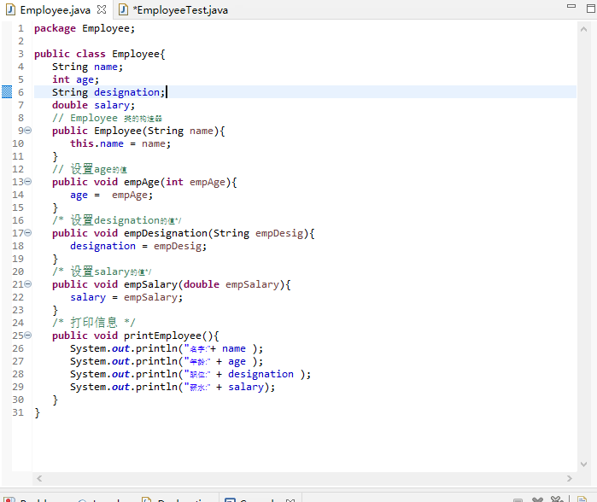The width and height of the screenshot is (597, 502).
Task: Click the Java file icon on Employee.java tab
Action: coord(10,9)
